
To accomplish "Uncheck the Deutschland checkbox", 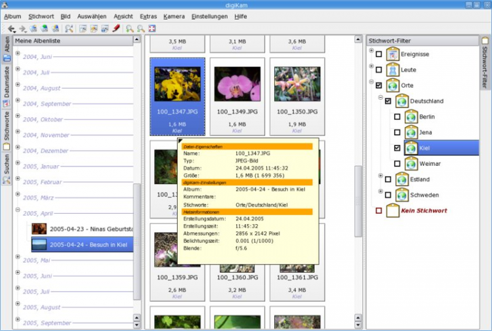I will click(x=388, y=101).
